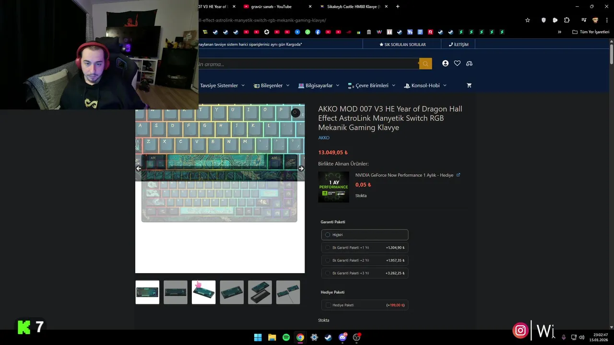Select the thumbnail showing disassembled keyboard halves
614x345 pixels.
click(260, 292)
